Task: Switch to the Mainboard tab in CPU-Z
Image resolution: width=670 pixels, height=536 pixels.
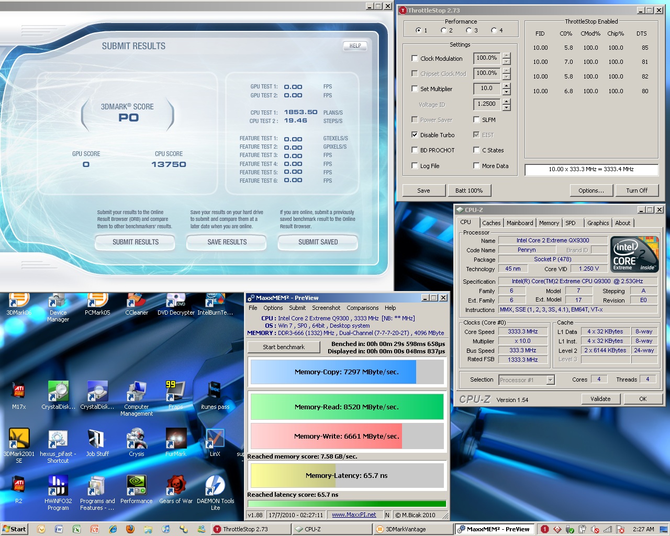Action: tap(519, 223)
